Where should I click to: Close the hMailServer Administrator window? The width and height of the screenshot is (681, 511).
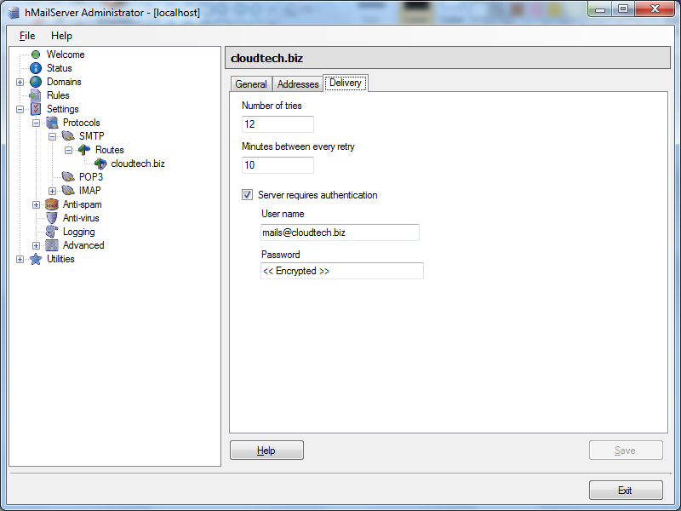[x=655, y=9]
